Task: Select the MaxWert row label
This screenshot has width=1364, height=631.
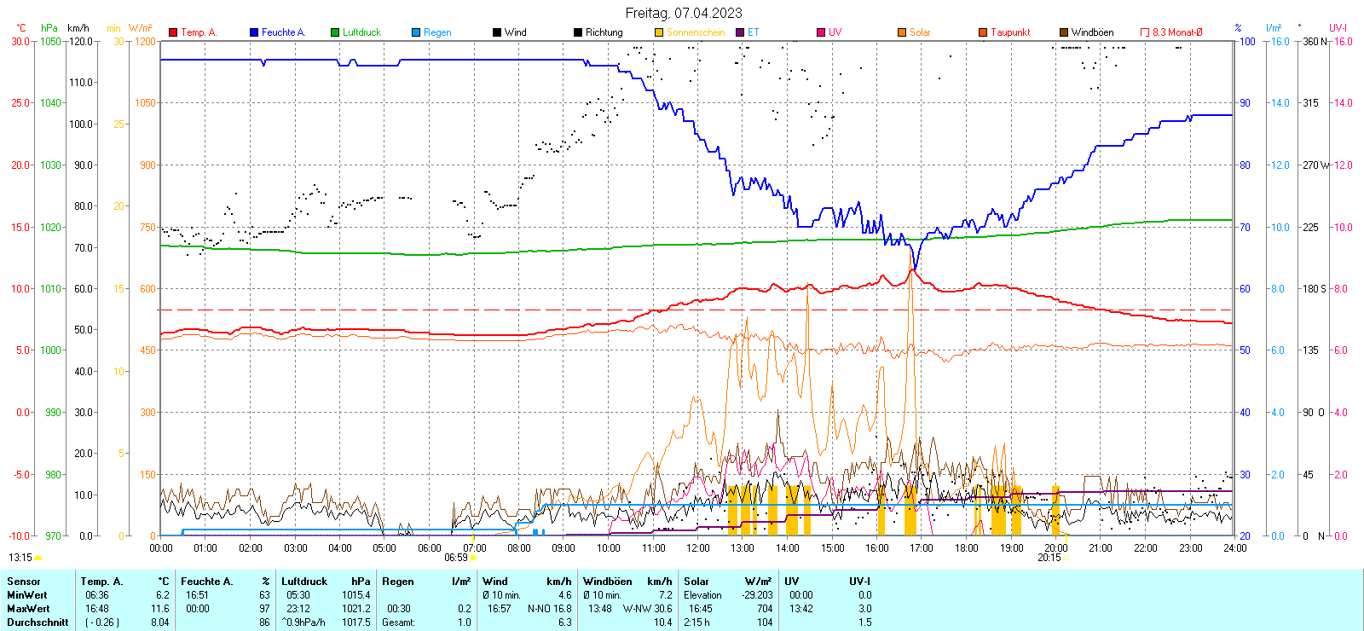Action: coord(28,609)
